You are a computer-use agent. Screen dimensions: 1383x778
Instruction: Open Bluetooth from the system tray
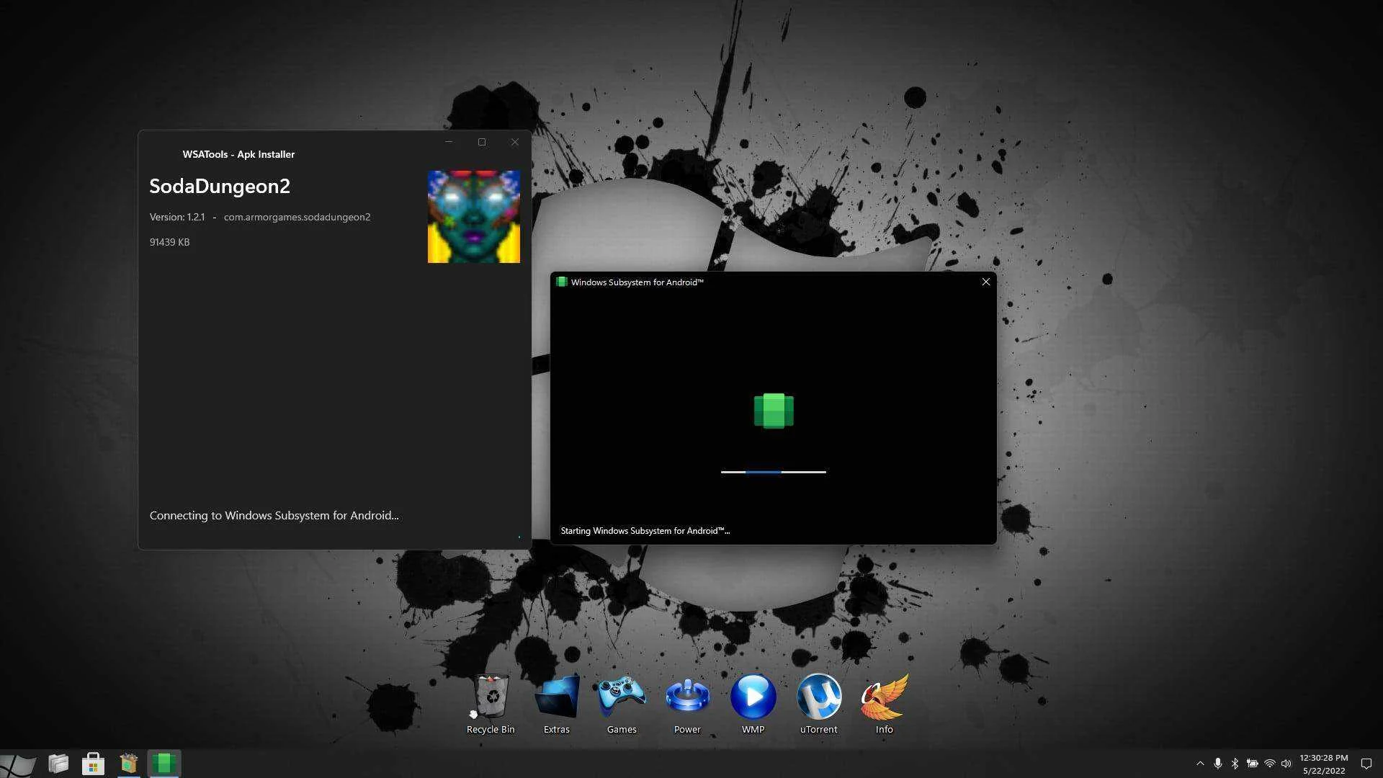point(1235,764)
